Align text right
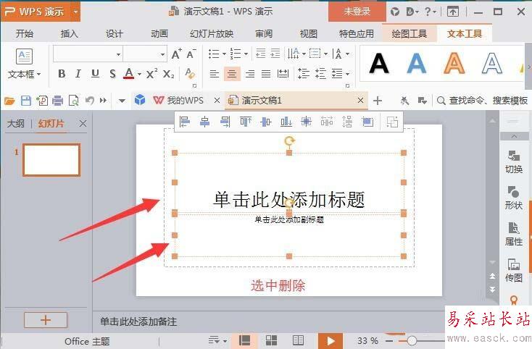This screenshot has width=532, height=349. [x=250, y=74]
